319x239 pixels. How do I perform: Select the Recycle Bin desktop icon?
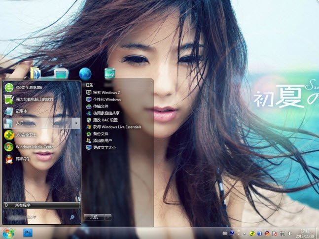tap(109, 73)
